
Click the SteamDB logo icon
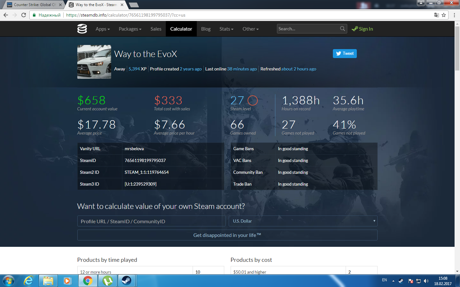82,29
